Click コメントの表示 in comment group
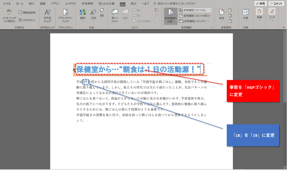Screen dimensions: 287x170 coord(142,21)
